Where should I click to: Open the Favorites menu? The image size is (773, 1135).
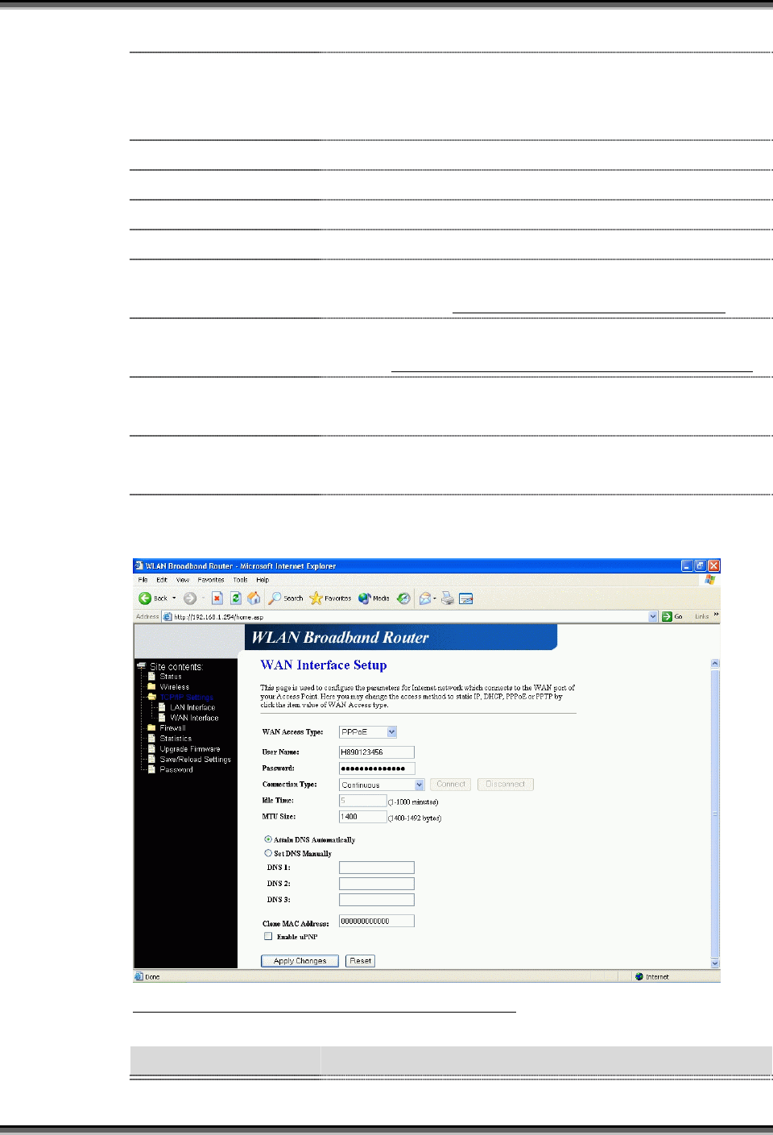point(211,580)
